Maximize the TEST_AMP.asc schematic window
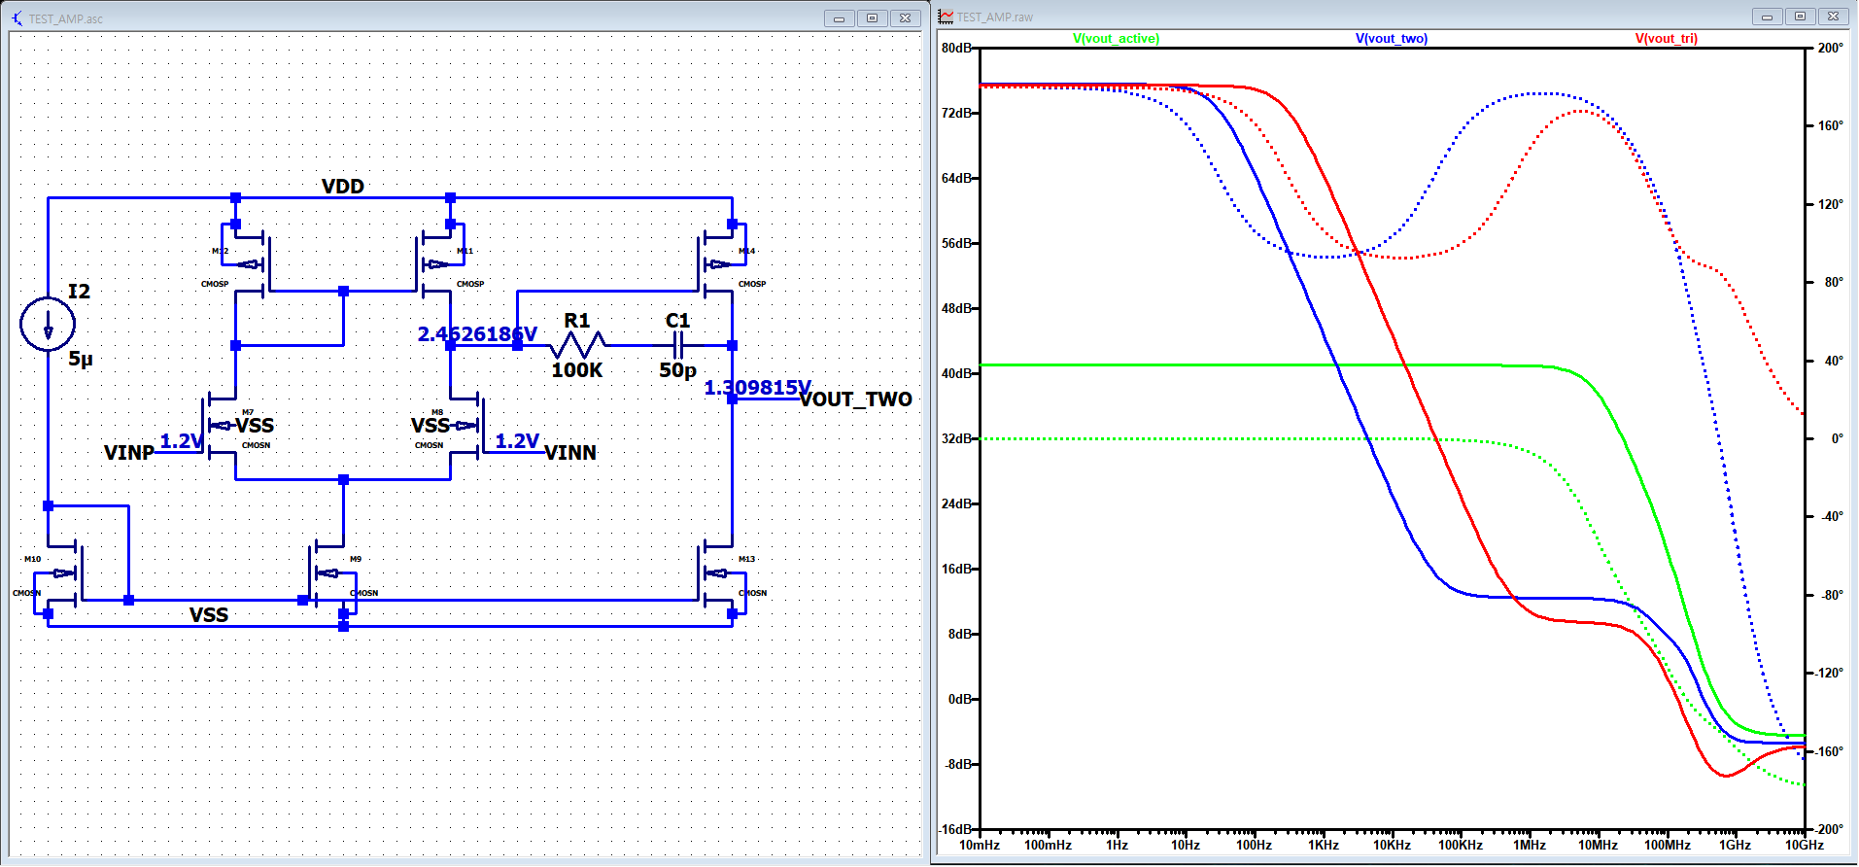This screenshot has width=1859, height=867. 872,18
